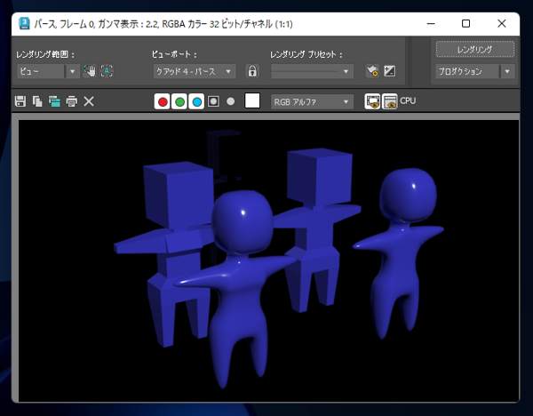Maximize the render frame window
Image resolution: width=533 pixels, height=416 pixels.
click(466, 24)
